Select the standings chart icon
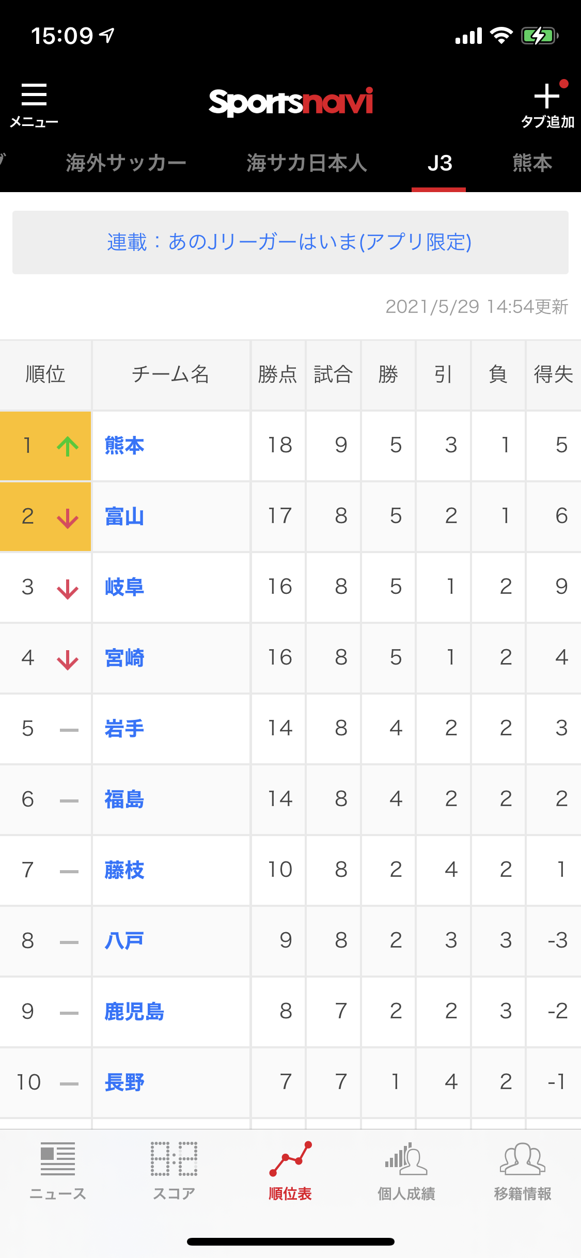581x1258 pixels. click(290, 1158)
